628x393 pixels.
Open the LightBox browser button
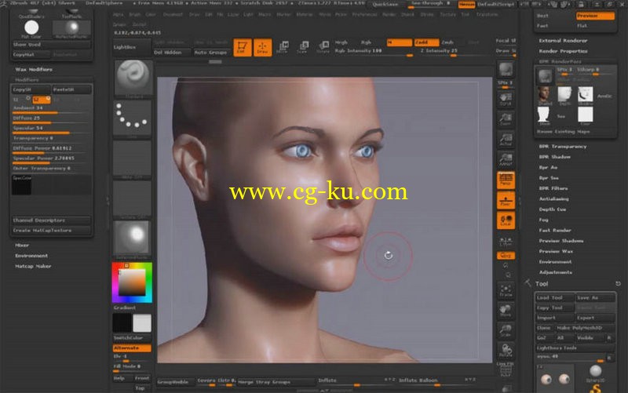[x=132, y=47]
